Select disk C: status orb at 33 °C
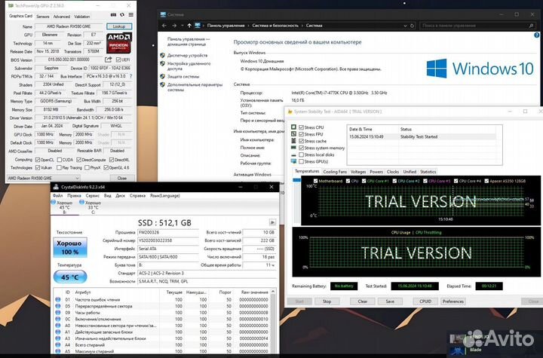The width and height of the screenshot is (543, 358). (x=81, y=202)
